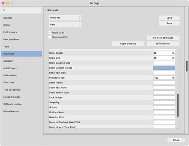Click the Clear All Shortcuts button

coord(163,38)
